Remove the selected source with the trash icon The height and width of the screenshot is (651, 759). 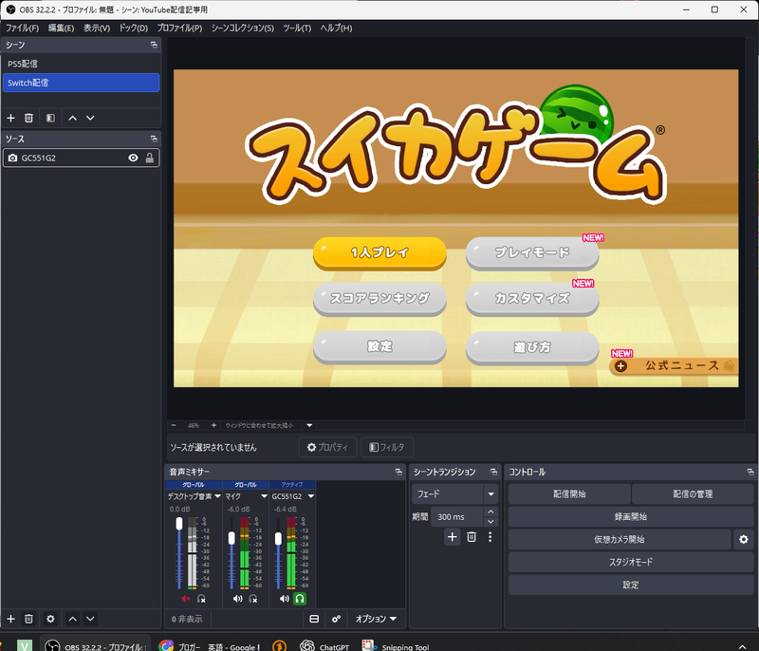[28, 619]
